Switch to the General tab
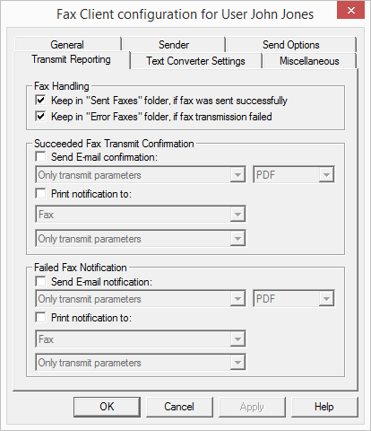371x431 pixels. coord(67,45)
